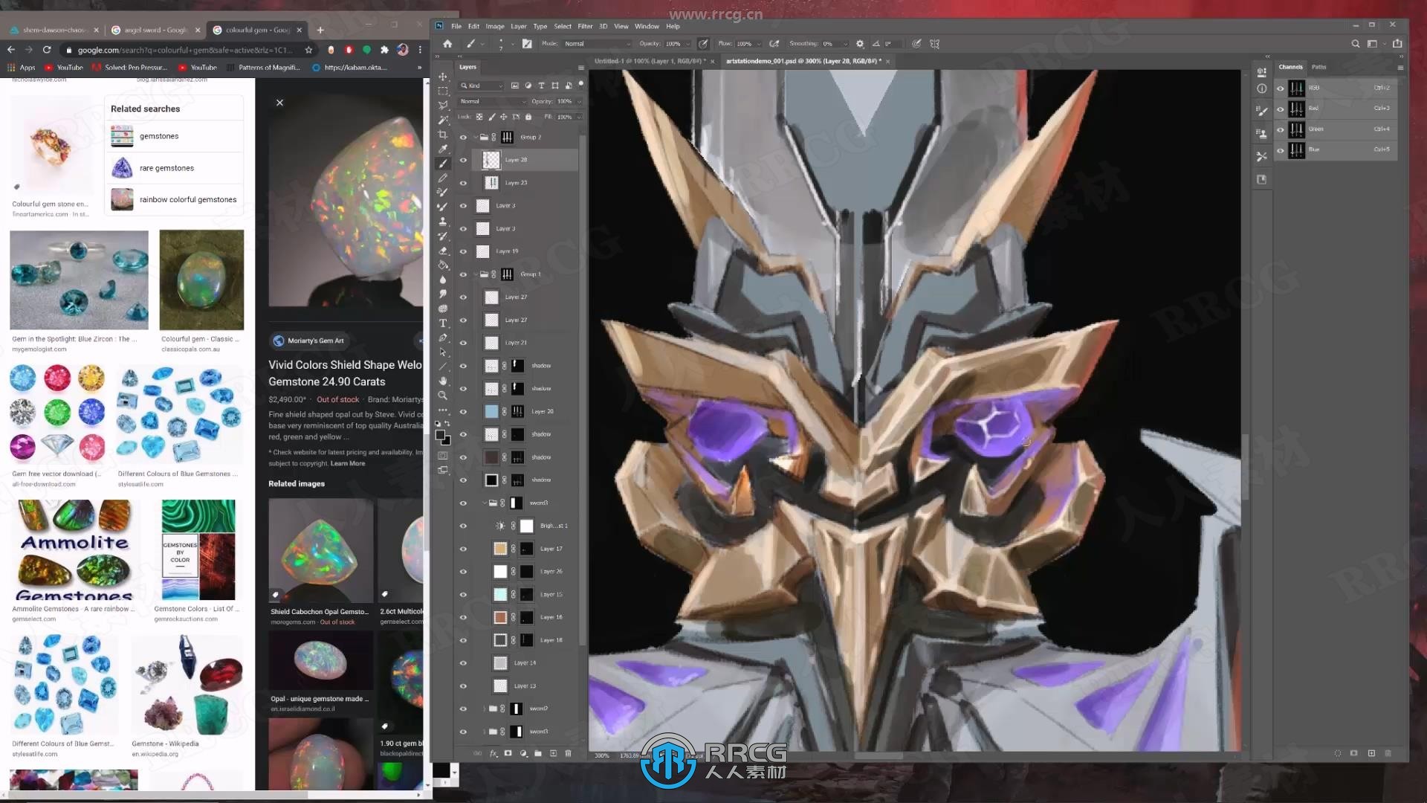The image size is (1427, 803).
Task: Select the Magic Wand tool
Action: 443,120
